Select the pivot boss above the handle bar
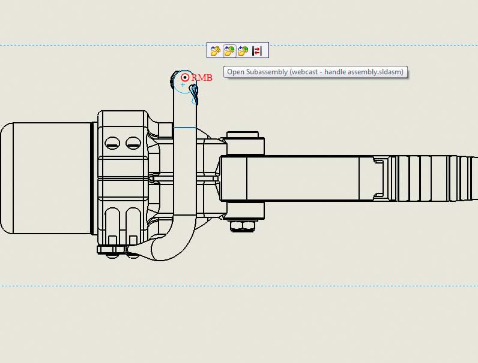Screen dimensions: 478x363 pyautogui.click(x=243, y=135)
